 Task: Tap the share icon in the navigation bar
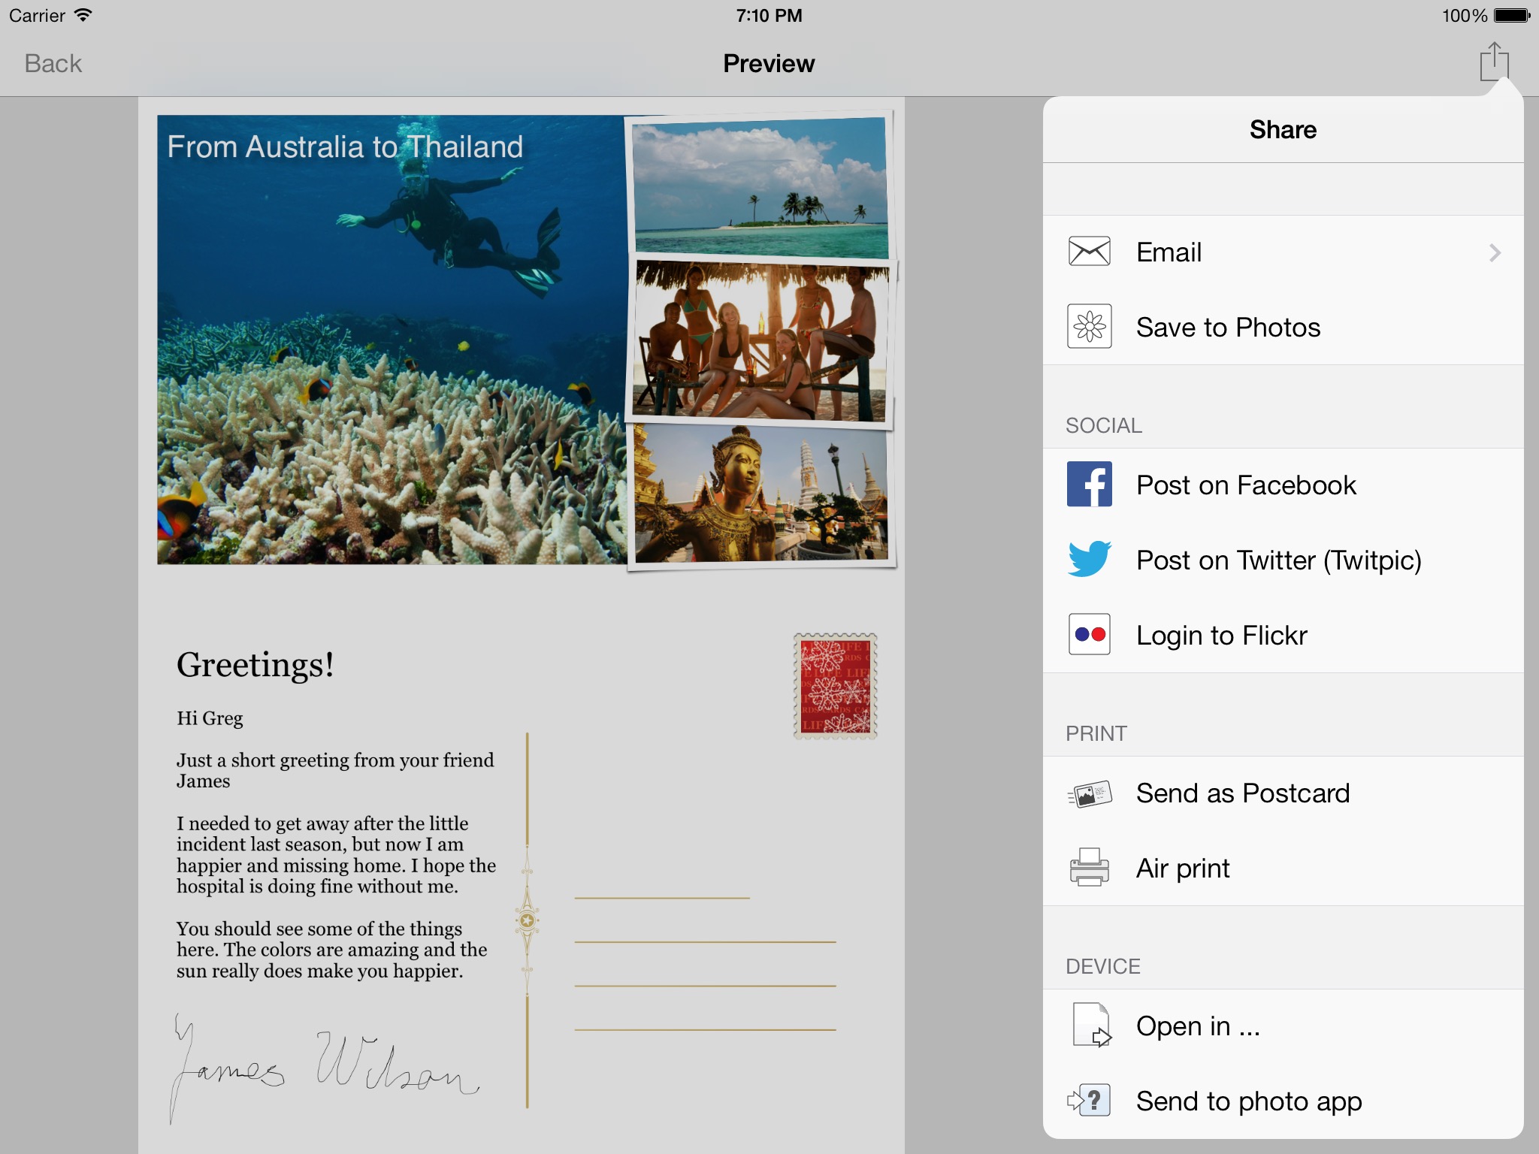point(1494,62)
